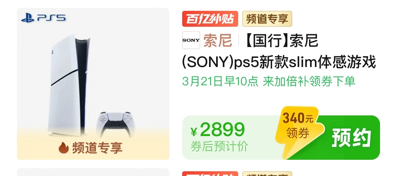Tap the beige 频道专享 tag above title
The height and width of the screenshot is (176, 397).
(267, 19)
